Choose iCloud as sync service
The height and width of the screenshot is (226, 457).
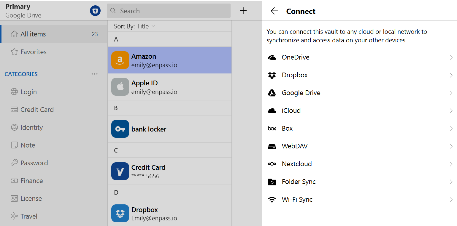(x=360, y=111)
